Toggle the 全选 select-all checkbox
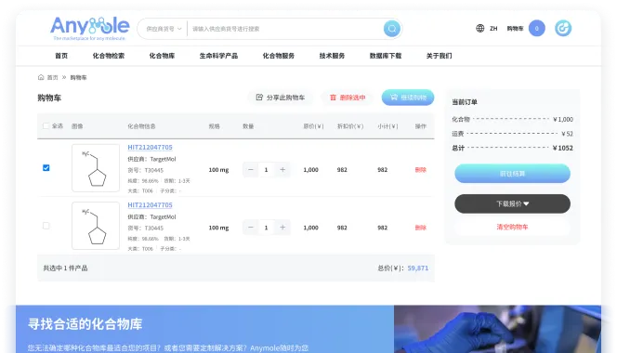Image resolution: width=617 pixels, height=353 pixels. coord(46,126)
